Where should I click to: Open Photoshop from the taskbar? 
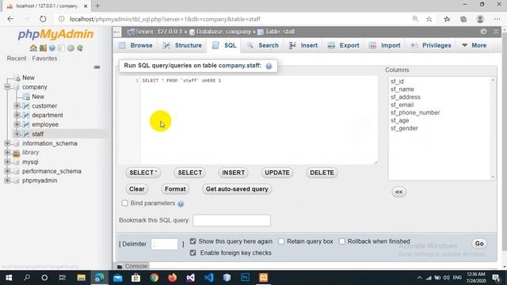pos(245,278)
